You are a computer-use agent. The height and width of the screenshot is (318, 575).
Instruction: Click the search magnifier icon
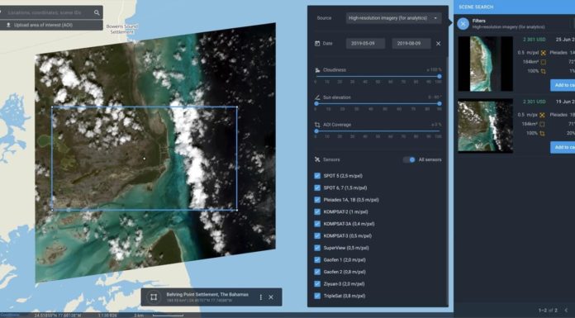point(97,13)
